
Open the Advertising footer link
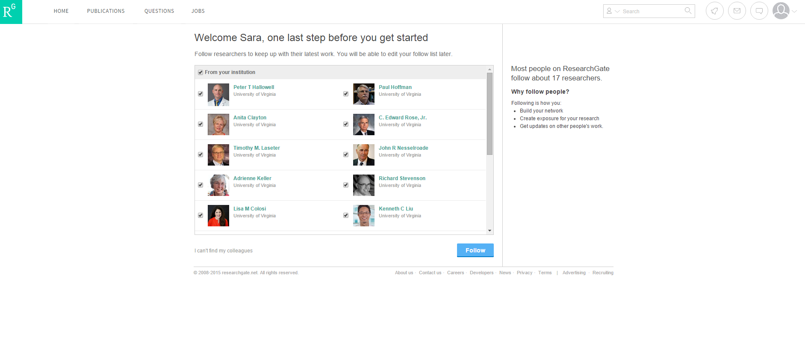click(x=574, y=273)
